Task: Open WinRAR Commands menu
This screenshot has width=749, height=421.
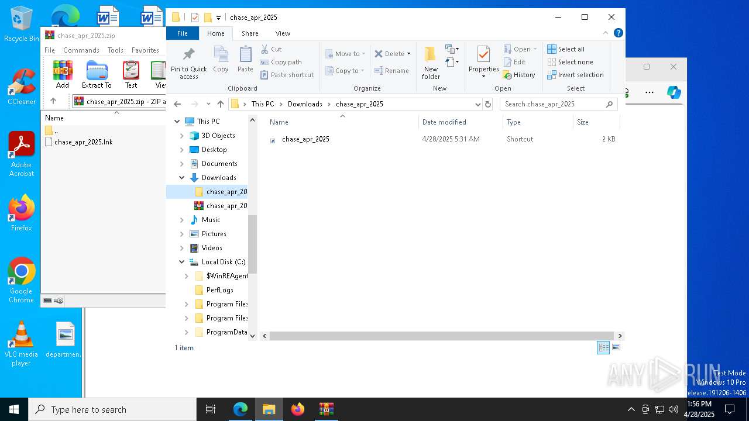Action: (81, 50)
